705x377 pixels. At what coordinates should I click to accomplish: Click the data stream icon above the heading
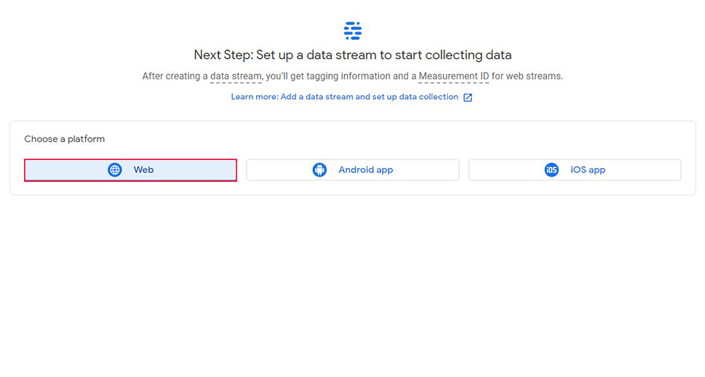(x=352, y=31)
